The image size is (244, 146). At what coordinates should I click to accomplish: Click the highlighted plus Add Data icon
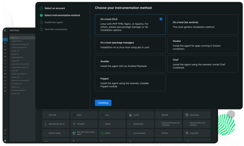click(5, 40)
